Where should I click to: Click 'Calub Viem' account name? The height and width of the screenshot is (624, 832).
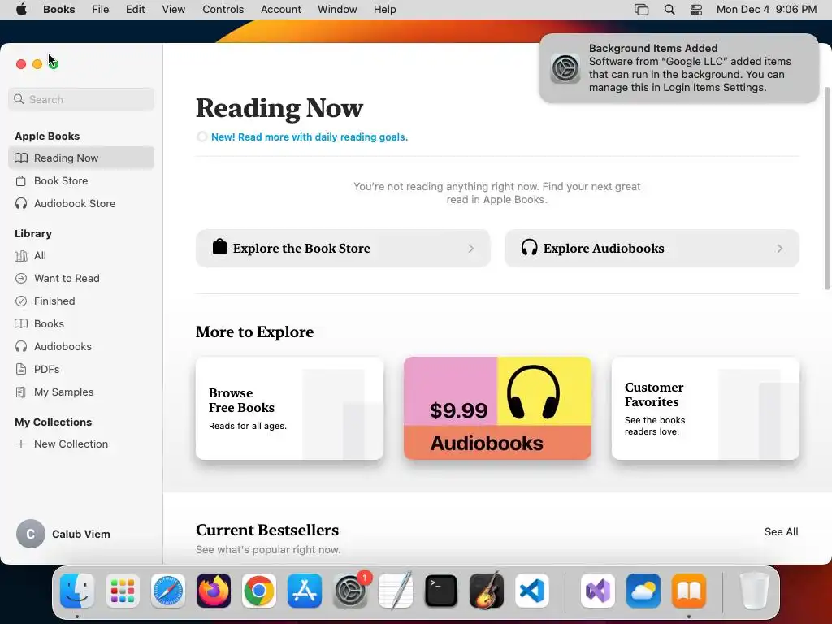[x=81, y=535]
